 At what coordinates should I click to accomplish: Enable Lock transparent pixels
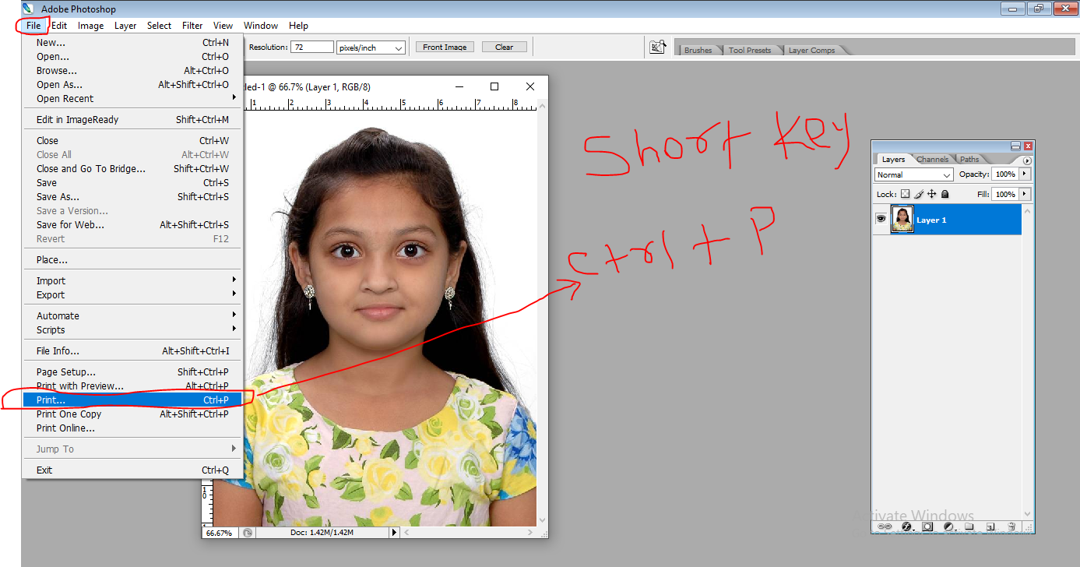(x=905, y=194)
